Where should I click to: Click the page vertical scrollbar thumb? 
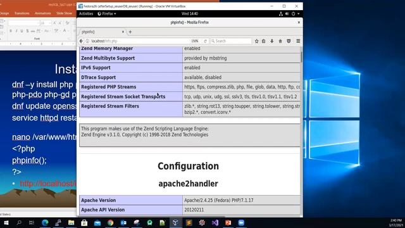[301, 57]
